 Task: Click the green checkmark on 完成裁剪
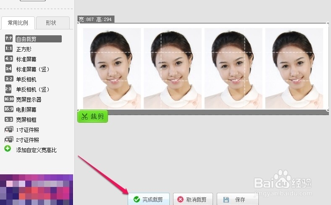point(137,199)
